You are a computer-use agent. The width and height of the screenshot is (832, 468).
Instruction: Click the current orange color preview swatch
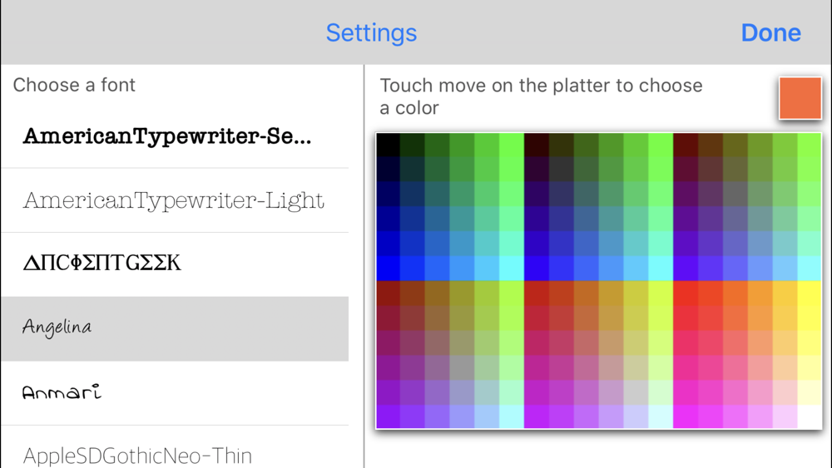click(800, 98)
